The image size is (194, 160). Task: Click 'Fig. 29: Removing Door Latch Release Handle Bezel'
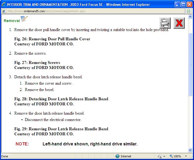click(61, 129)
